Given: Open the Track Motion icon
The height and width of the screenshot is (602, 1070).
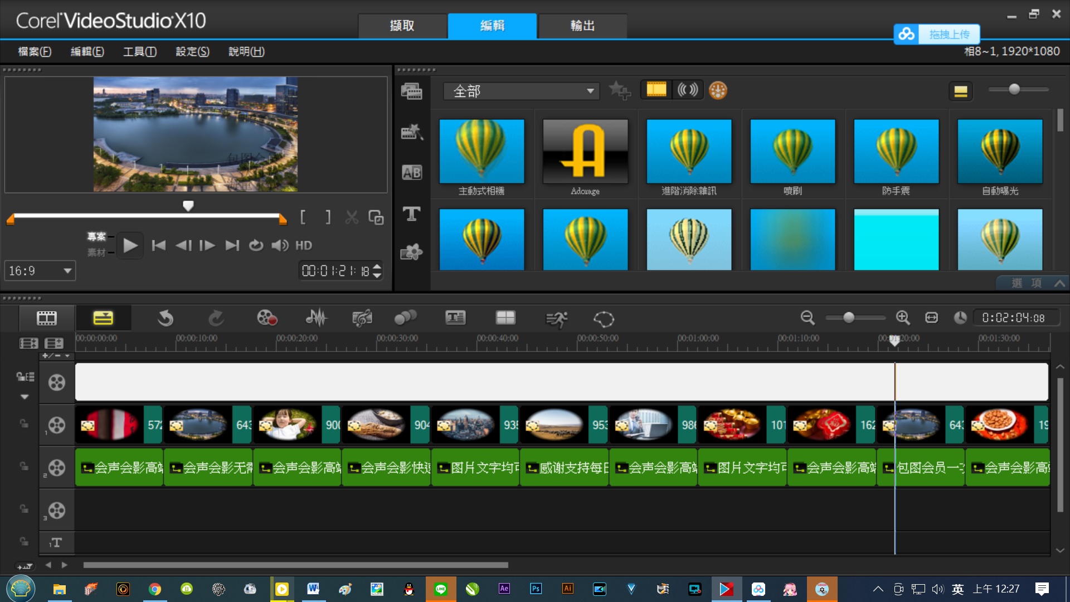Looking at the screenshot, I should (406, 318).
